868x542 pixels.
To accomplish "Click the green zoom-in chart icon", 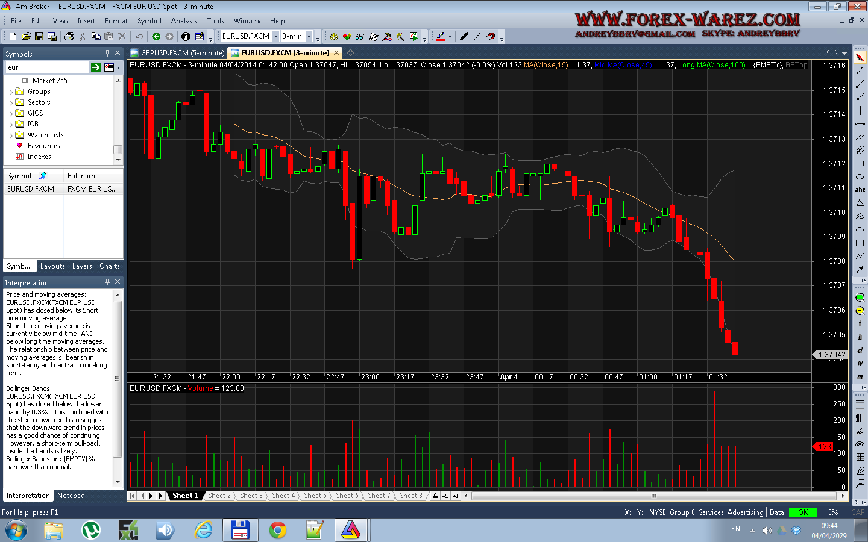I will point(860,297).
